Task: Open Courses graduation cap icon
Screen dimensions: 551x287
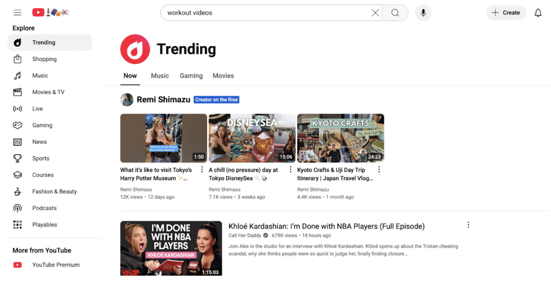Action: tap(17, 175)
